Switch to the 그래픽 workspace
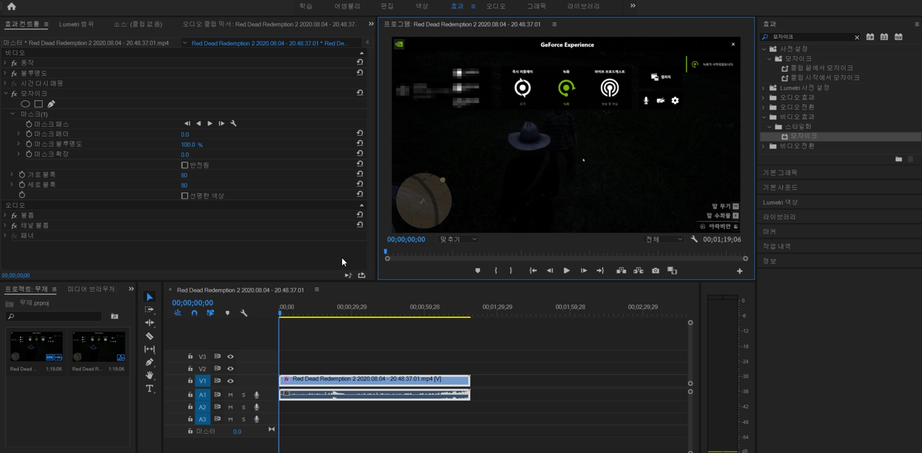 click(x=536, y=6)
